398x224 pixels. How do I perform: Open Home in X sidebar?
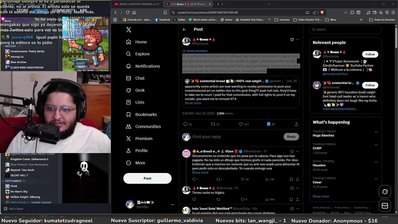point(136,42)
